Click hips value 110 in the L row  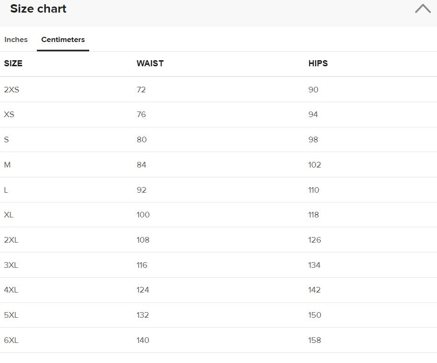pos(314,190)
